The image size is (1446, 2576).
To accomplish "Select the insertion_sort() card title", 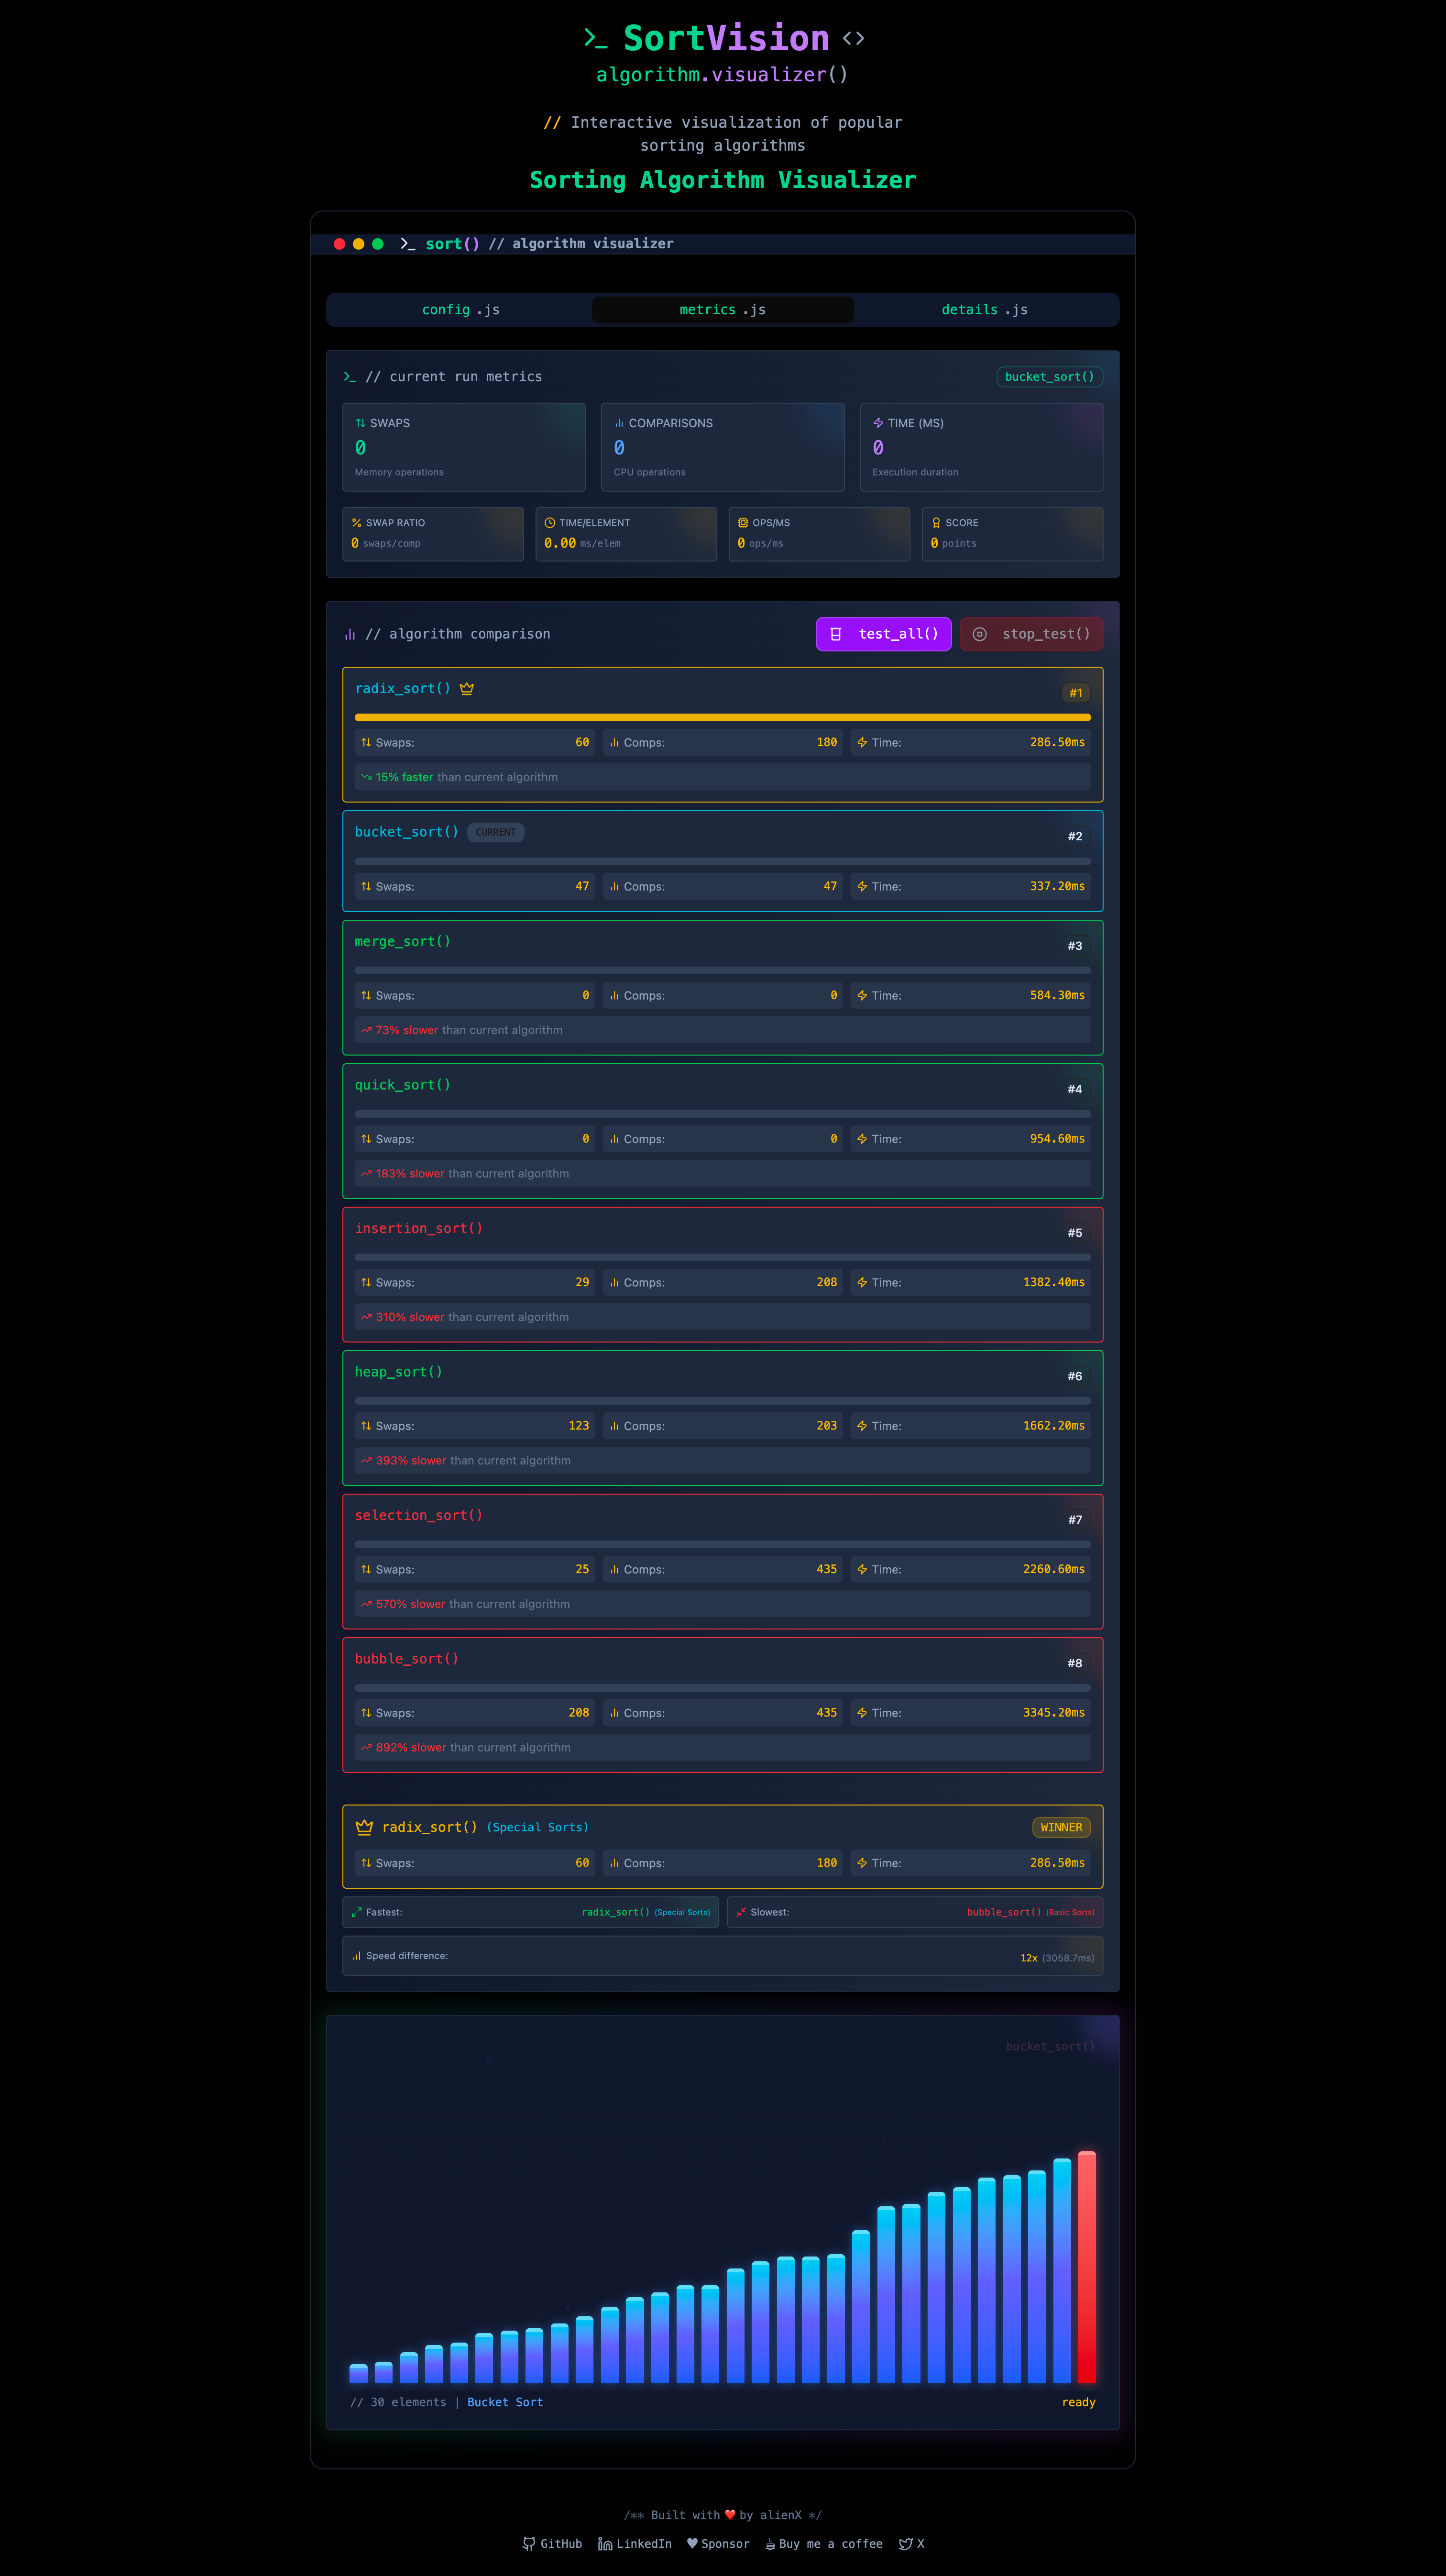I will [419, 1228].
